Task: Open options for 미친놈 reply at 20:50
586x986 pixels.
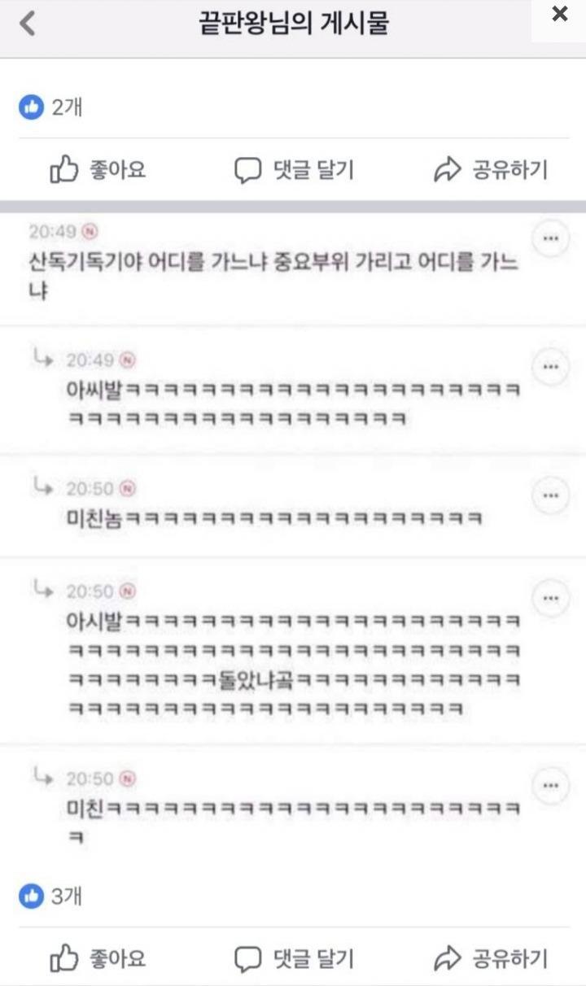Action: (550, 495)
